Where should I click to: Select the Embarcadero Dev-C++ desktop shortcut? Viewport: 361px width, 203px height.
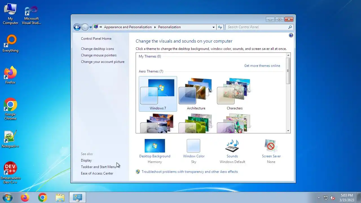10,173
